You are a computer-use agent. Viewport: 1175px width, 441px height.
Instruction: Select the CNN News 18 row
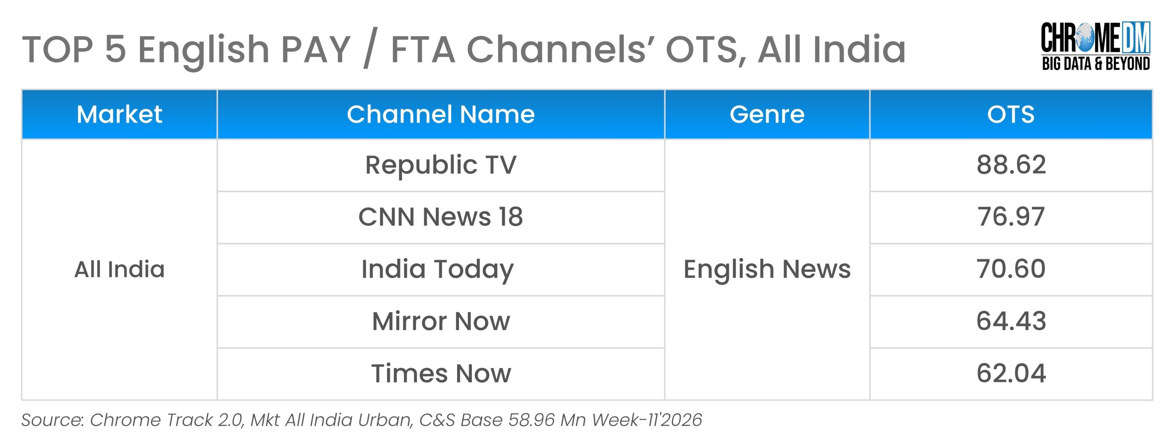pos(441,217)
